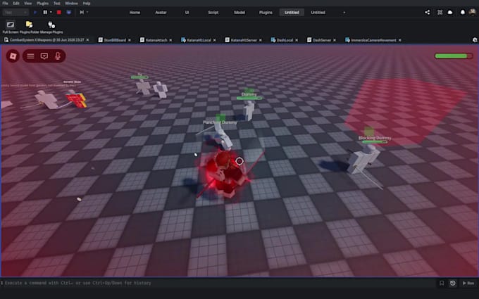Open the in-game hamburger menu

(30, 56)
